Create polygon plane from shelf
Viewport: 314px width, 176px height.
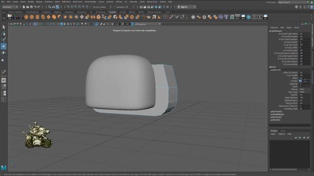coord(49,17)
